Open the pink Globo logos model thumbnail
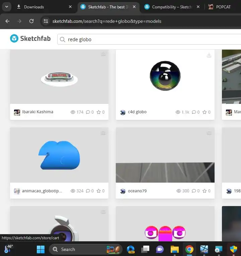 tap(165, 224)
